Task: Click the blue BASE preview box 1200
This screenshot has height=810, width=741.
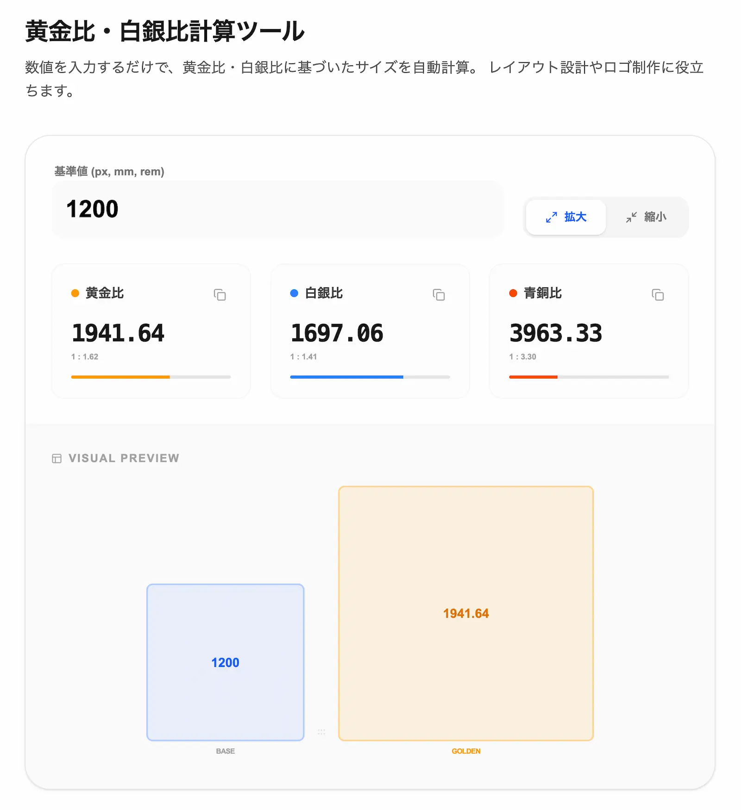Action: 226,662
